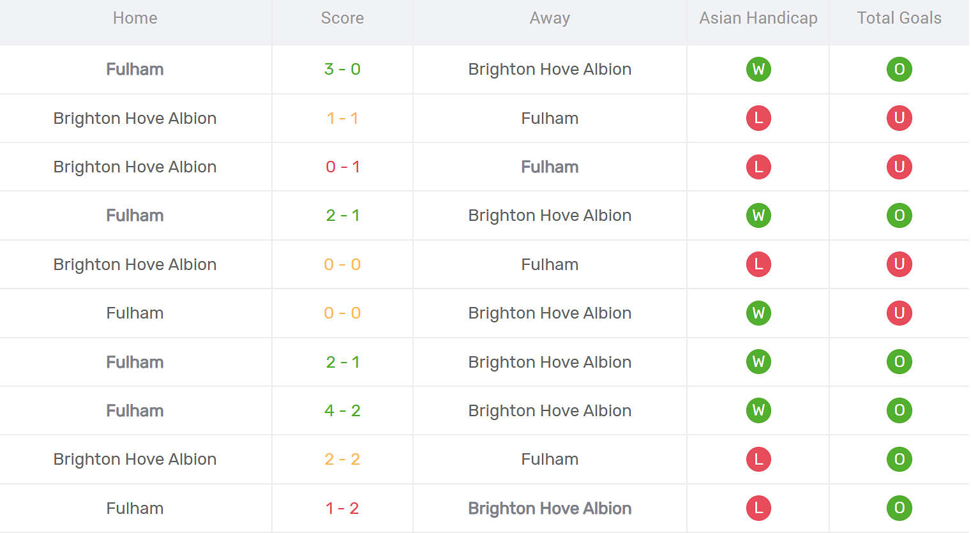Open the 4 - 2 match score
The height and width of the screenshot is (533, 971).
pos(342,410)
